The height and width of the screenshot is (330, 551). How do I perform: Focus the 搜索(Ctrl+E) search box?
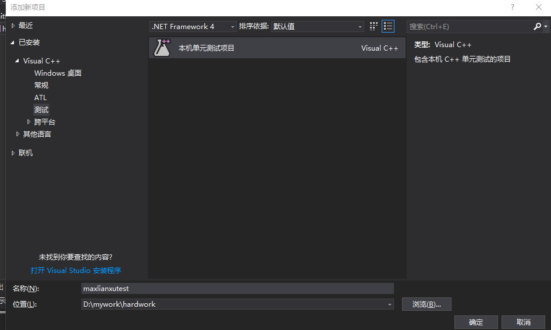[470, 26]
